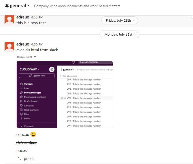
Task: Click edreux avatar on the 4:50 PM message
Action: click(9, 47)
